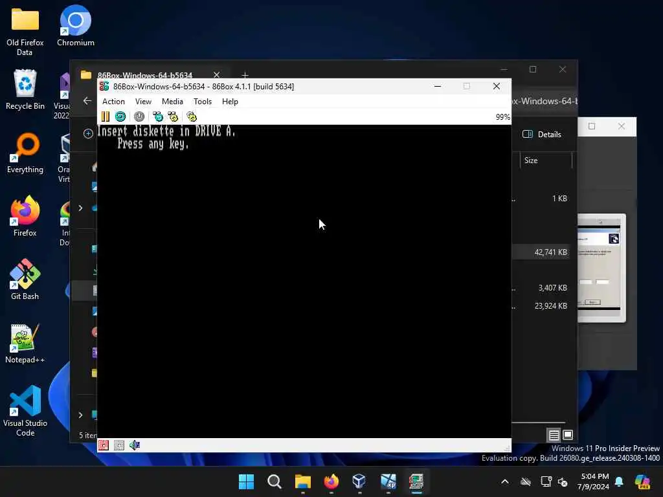663x497 pixels.
Task: Select the Everything search desktop shortcut
Action: [25, 153]
